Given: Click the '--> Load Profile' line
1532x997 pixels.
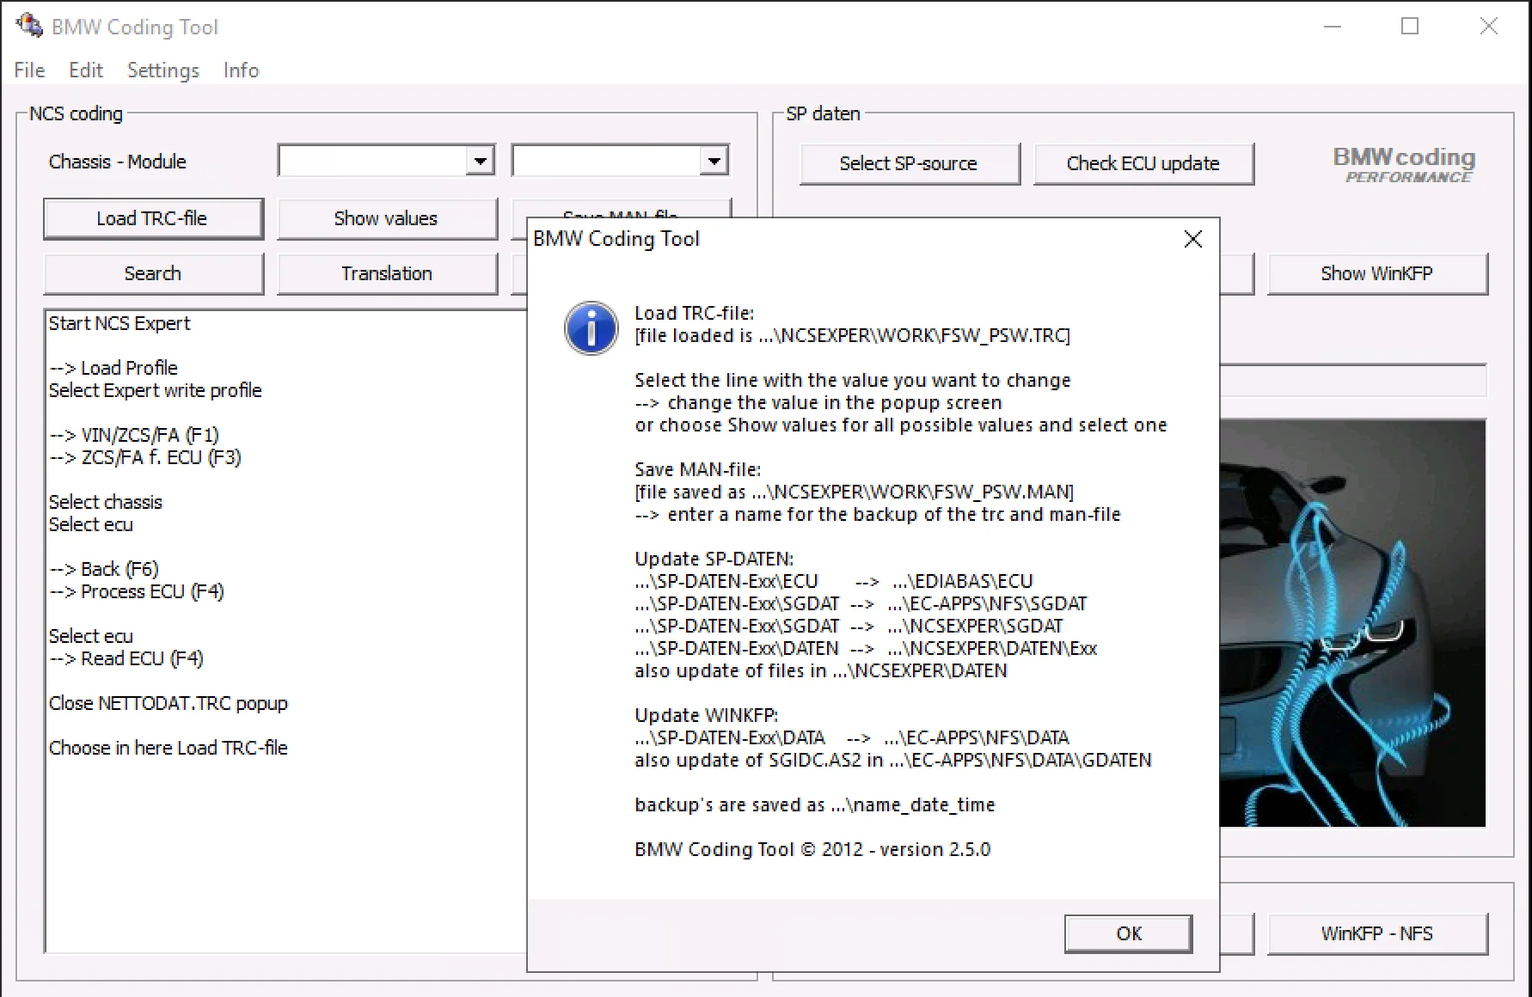Looking at the screenshot, I should click(113, 368).
